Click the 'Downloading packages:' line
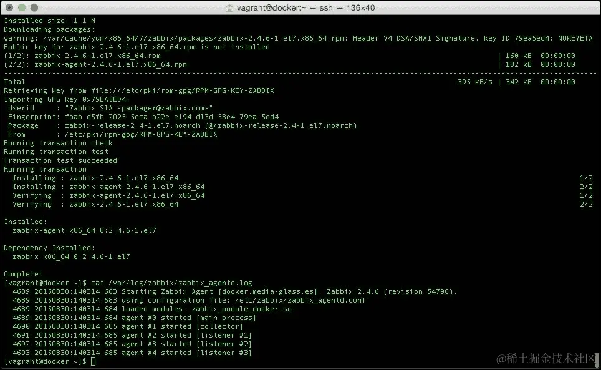 pos(49,29)
